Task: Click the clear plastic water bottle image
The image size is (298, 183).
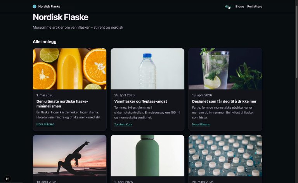Action: (147, 69)
